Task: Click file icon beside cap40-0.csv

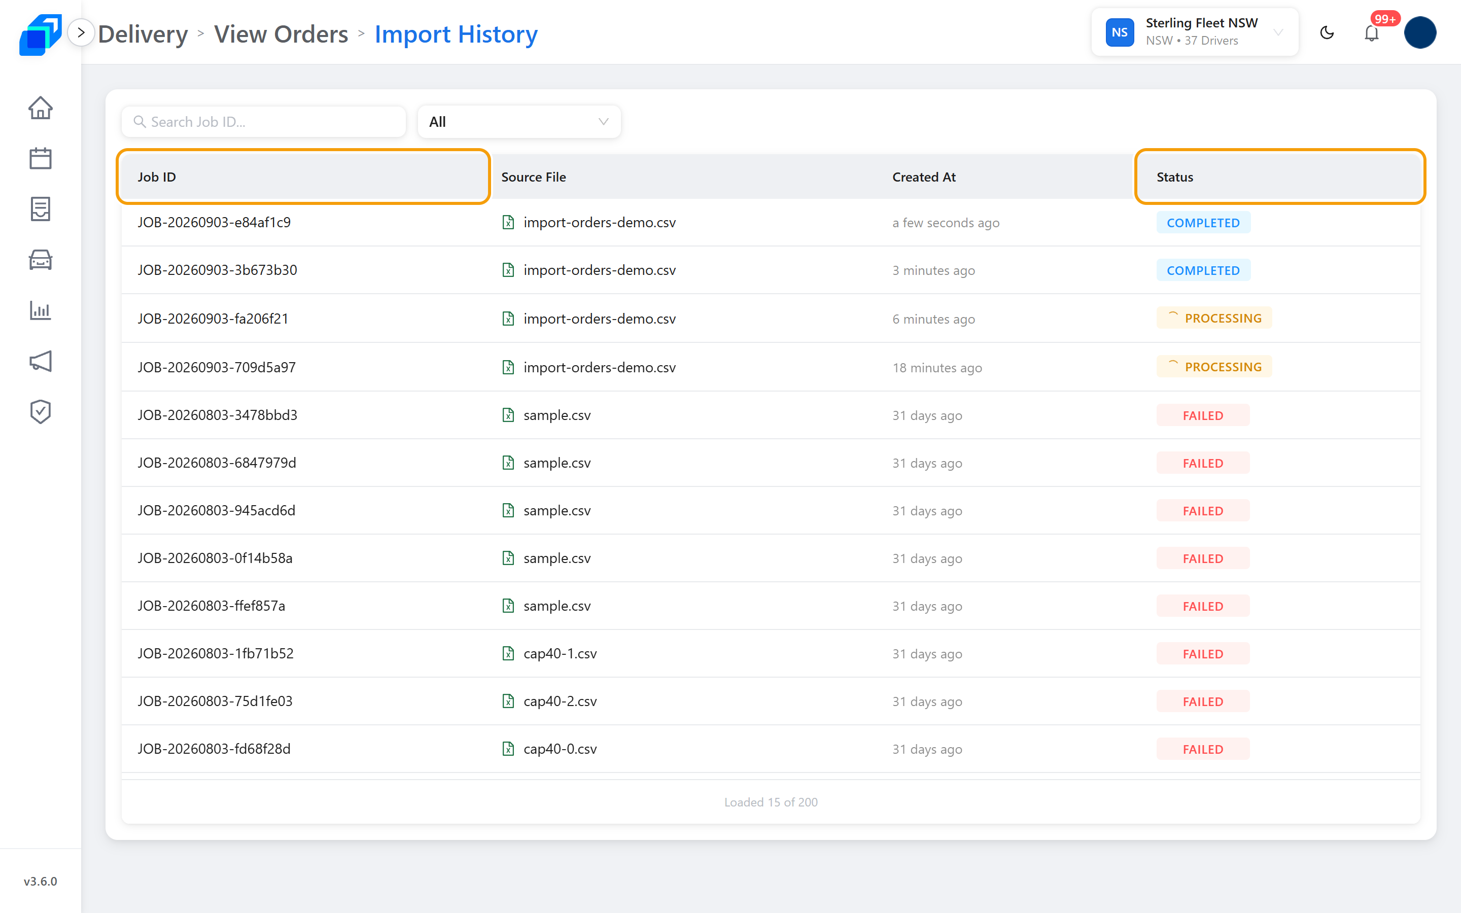Action: 508,749
